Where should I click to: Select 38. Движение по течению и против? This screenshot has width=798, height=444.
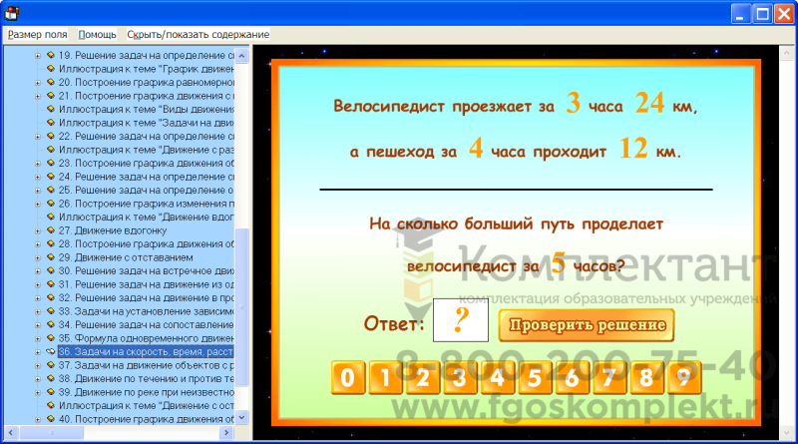146,379
